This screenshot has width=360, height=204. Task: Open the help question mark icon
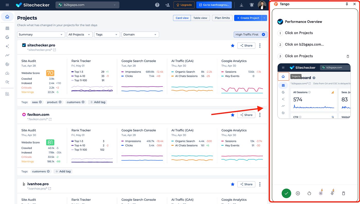point(157,5)
